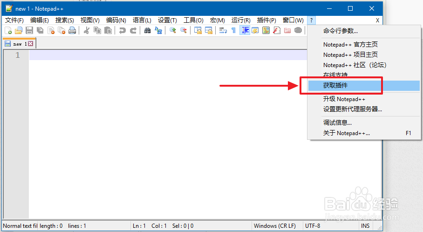
Task: Open Find with the binoculars icon
Action: click(x=147, y=30)
